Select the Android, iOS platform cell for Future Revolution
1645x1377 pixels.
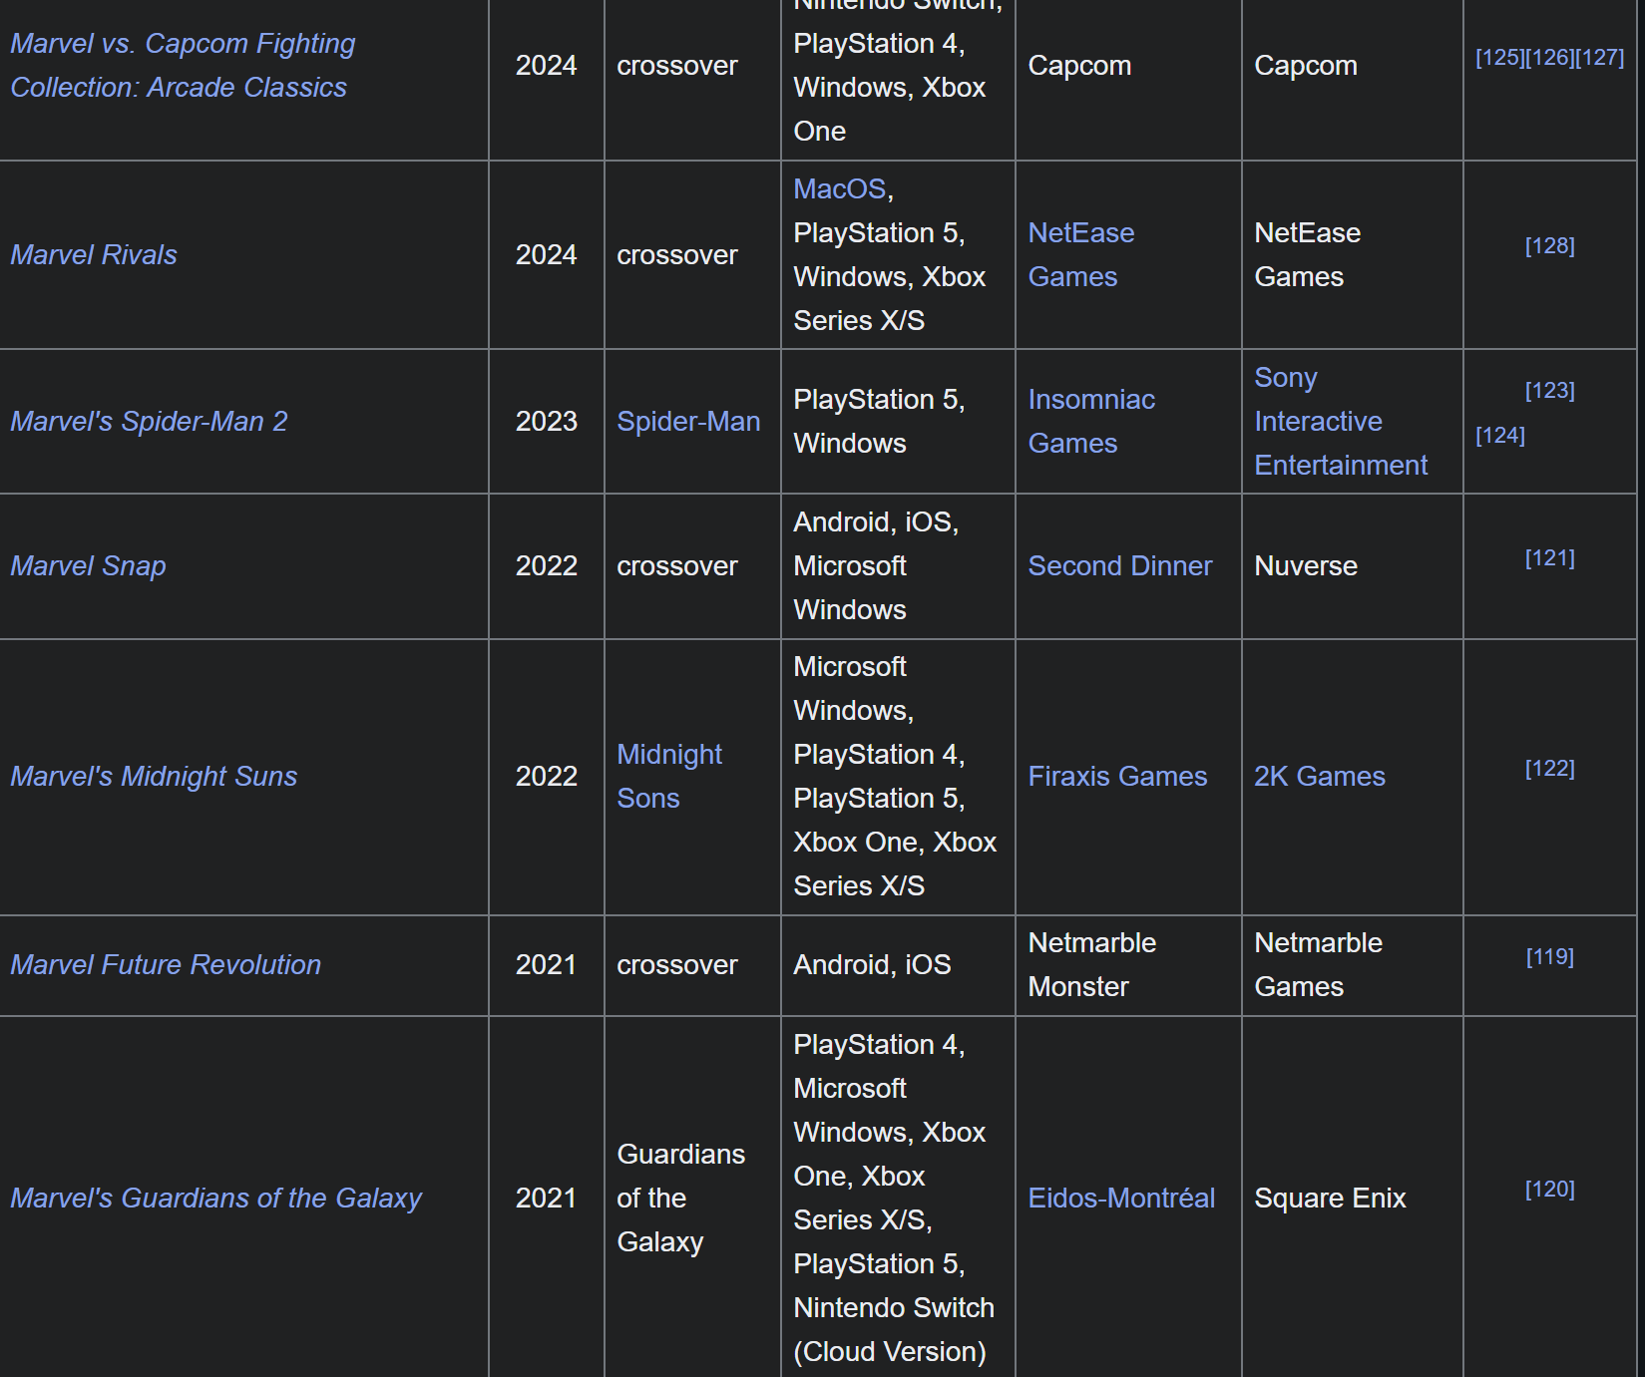(898, 965)
